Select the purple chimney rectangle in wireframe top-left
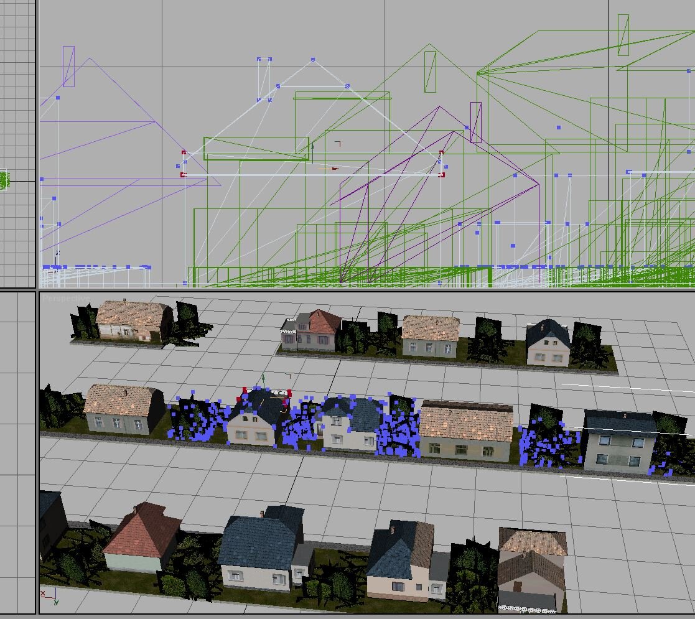The height and width of the screenshot is (619, 695). (x=68, y=67)
